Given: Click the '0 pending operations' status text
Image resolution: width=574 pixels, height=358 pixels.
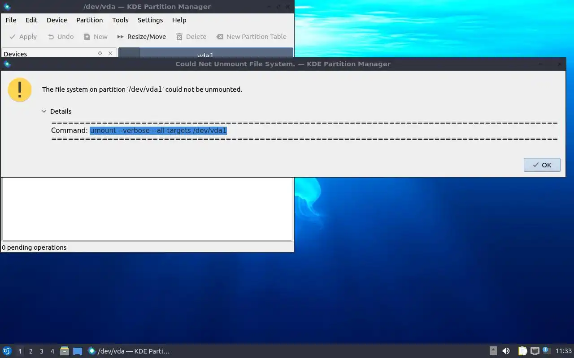Looking at the screenshot, I should coord(34,247).
